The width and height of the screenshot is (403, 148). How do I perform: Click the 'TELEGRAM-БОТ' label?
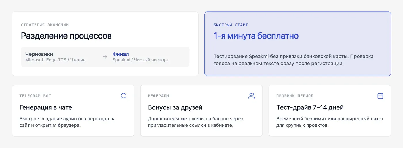(x=35, y=96)
